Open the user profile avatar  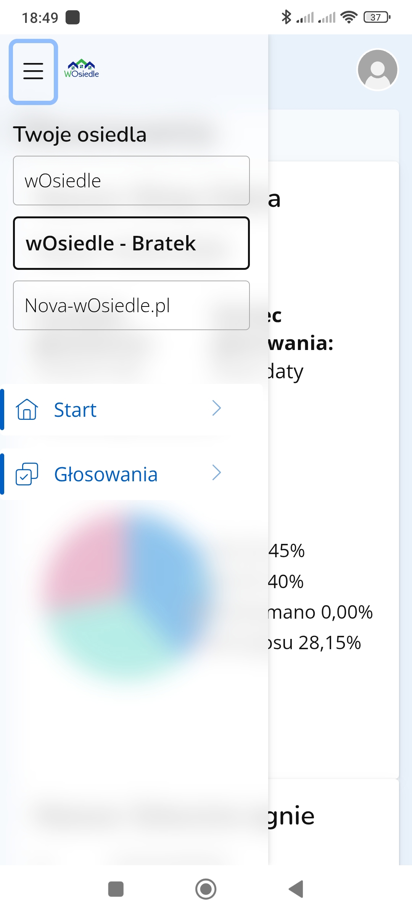click(377, 69)
